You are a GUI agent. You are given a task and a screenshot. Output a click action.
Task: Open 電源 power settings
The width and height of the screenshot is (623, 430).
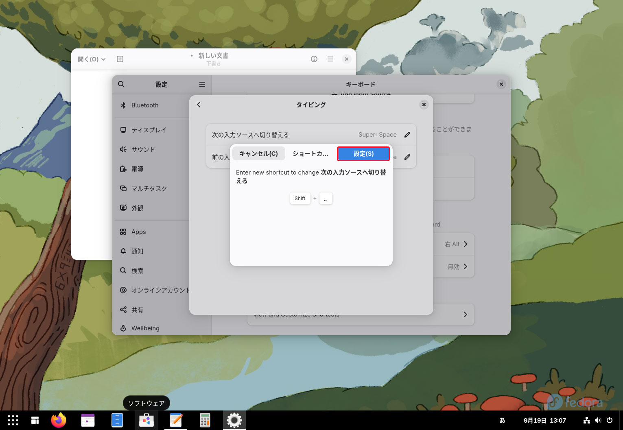151,169
